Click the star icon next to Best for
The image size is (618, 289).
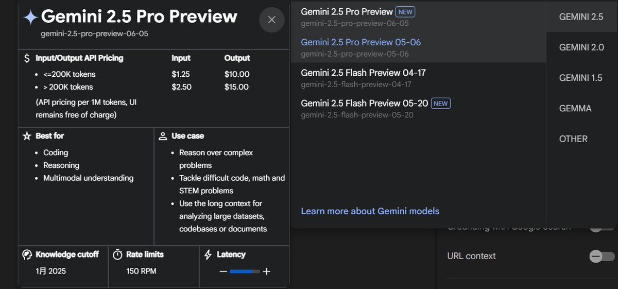pos(27,136)
